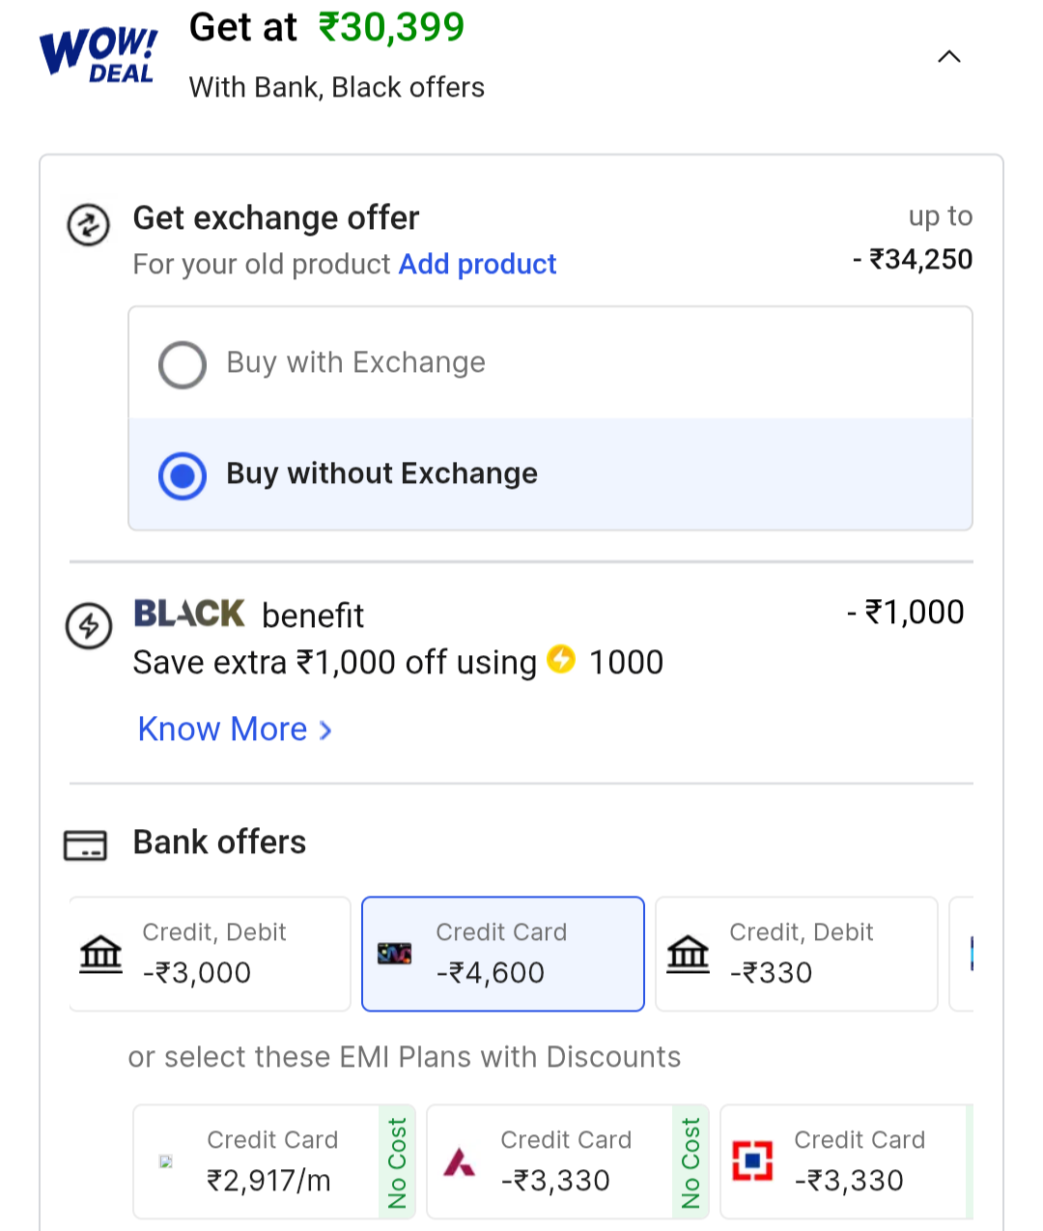Click the exchange offer swap icon
Screen dimensions: 1043x1231
point(88,225)
